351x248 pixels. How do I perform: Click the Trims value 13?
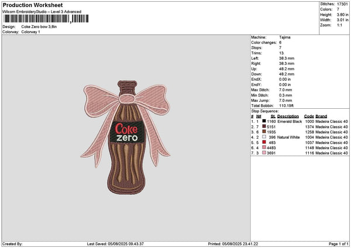[x=281, y=53]
